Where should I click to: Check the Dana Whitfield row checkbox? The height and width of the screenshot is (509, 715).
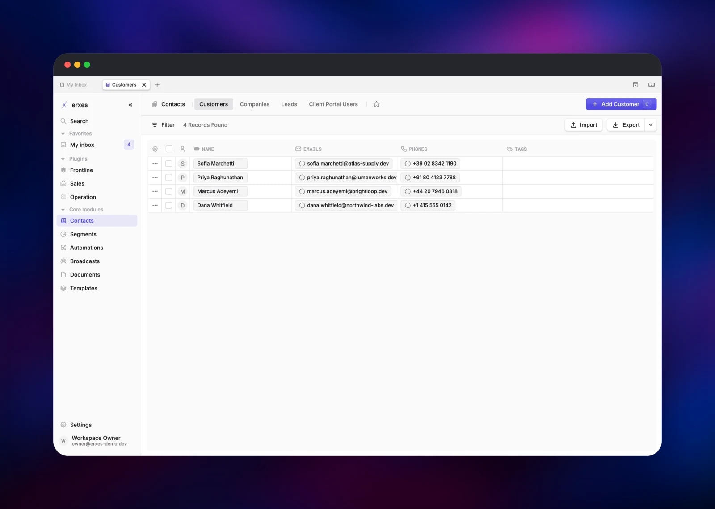(x=168, y=205)
